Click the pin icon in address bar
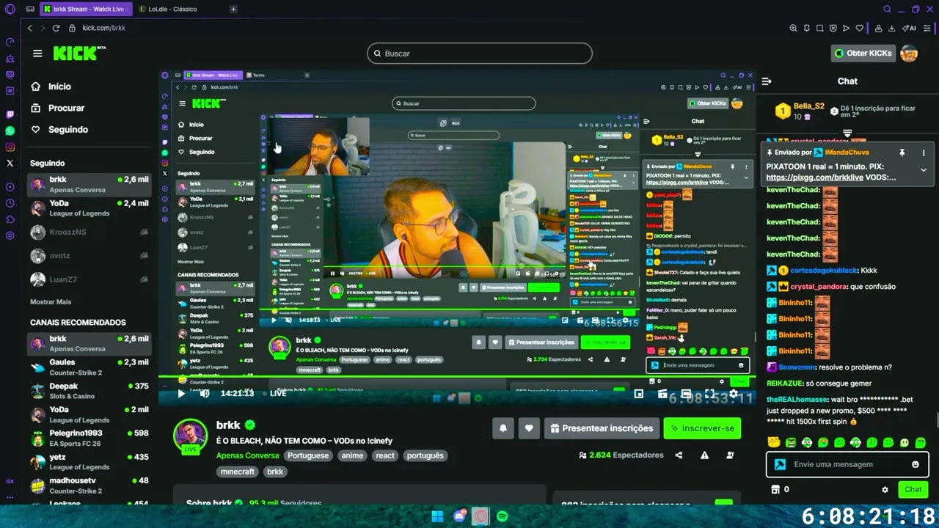 click(806, 28)
